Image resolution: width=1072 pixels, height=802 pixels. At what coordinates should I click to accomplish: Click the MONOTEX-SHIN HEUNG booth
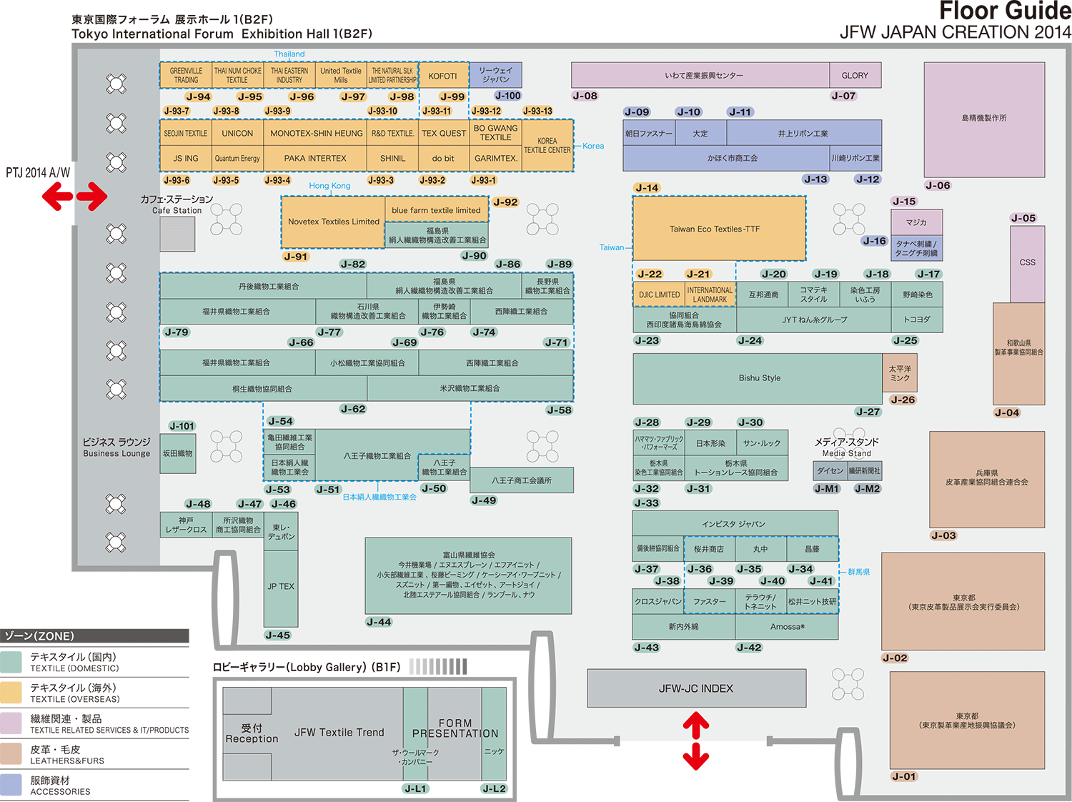pos(316,133)
